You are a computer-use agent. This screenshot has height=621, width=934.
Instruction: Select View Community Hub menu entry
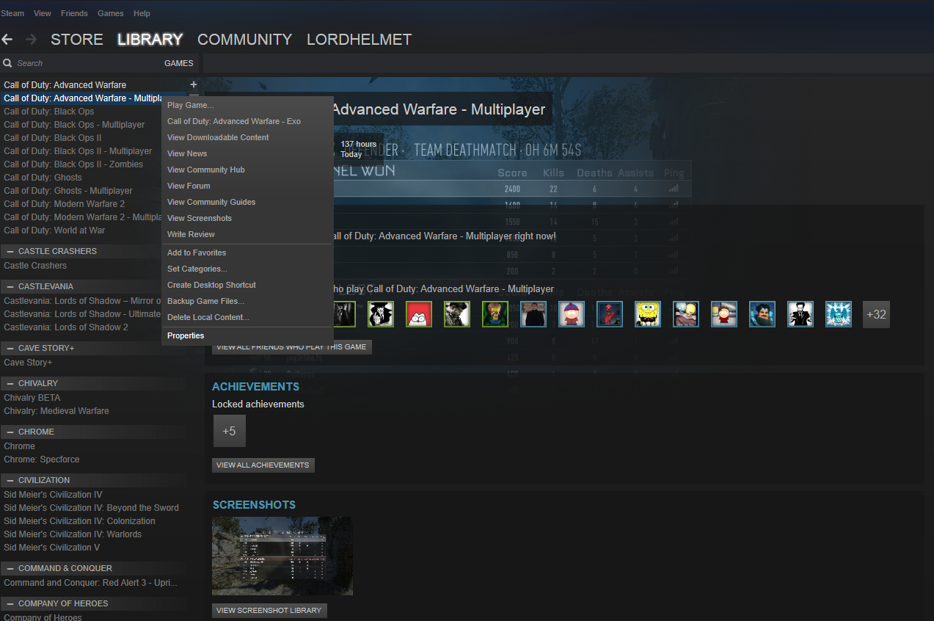click(247, 170)
